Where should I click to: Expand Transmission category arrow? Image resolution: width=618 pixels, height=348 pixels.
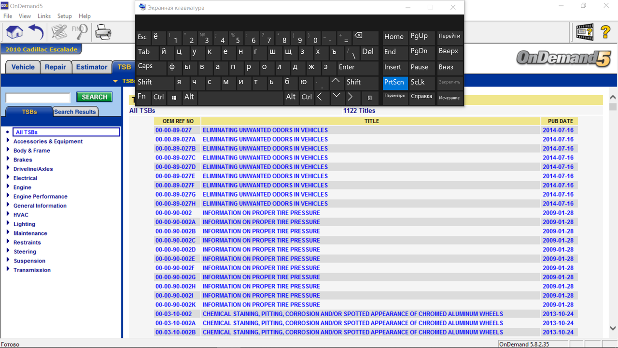(x=8, y=269)
